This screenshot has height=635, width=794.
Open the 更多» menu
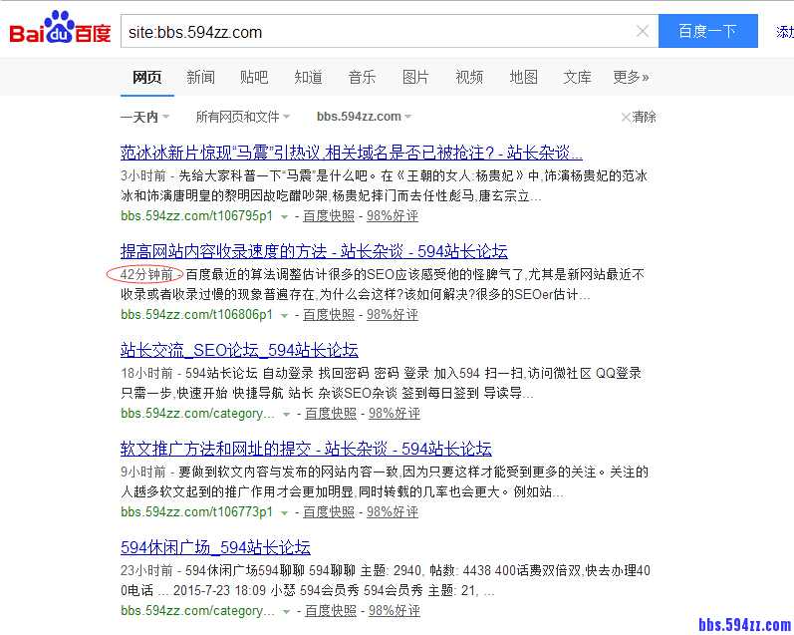click(631, 77)
